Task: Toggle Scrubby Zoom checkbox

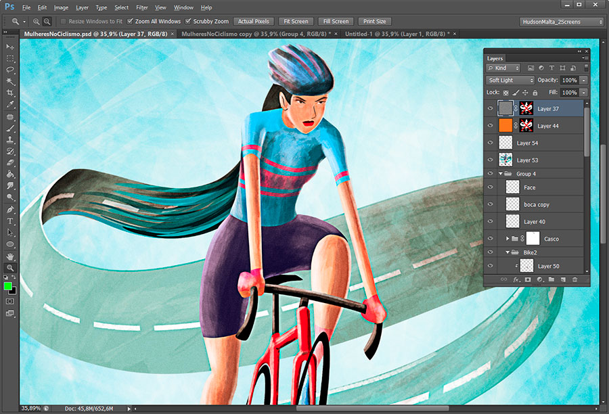Action: tap(188, 22)
